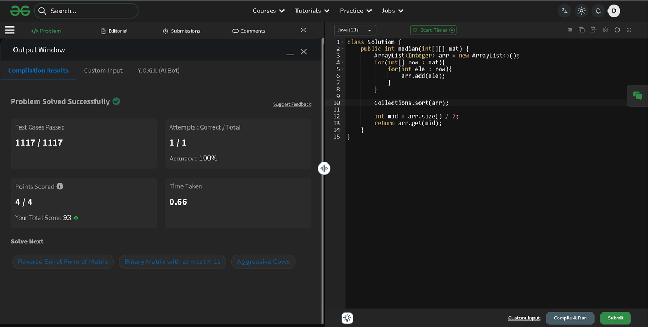The height and width of the screenshot is (327, 648).
Task: Select the Custom Input tab
Action: 103,70
